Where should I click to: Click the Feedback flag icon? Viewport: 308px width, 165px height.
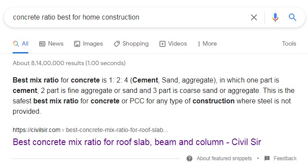pyautogui.click(x=267, y=158)
